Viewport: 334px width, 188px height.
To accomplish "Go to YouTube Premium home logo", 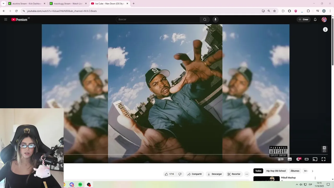I will (x=20, y=20).
